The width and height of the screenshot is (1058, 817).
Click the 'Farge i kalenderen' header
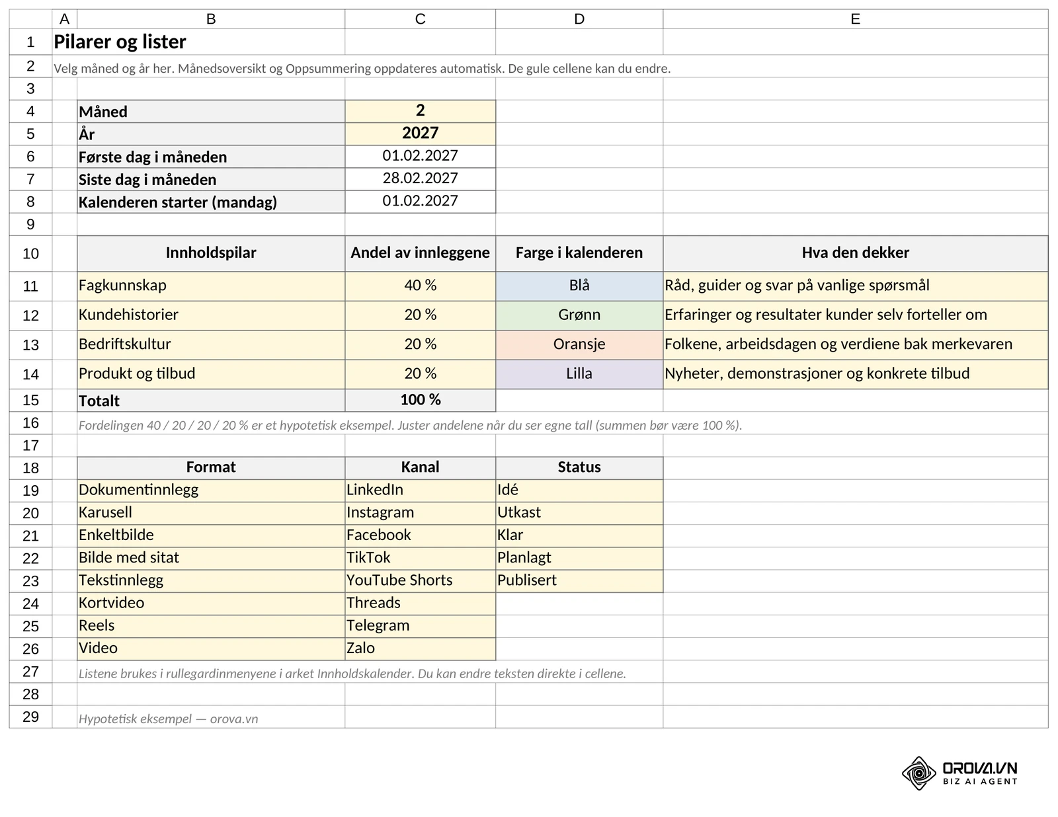[x=579, y=253]
